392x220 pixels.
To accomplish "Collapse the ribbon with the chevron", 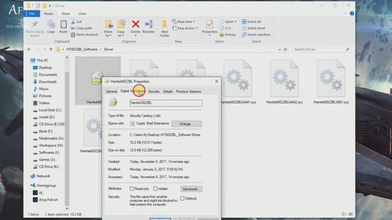I will (x=345, y=13).
